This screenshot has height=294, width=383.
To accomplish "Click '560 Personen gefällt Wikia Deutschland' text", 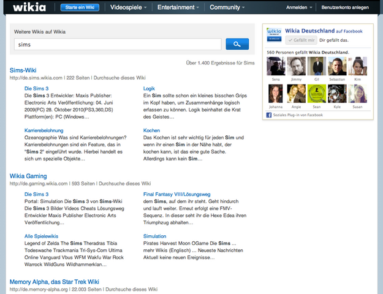I will (x=308, y=53).
